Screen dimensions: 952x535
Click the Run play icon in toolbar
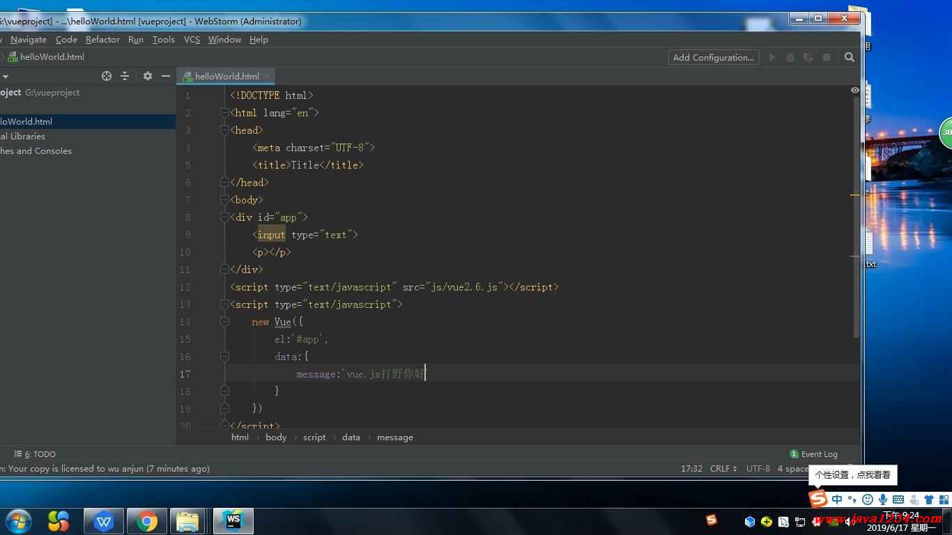point(772,57)
